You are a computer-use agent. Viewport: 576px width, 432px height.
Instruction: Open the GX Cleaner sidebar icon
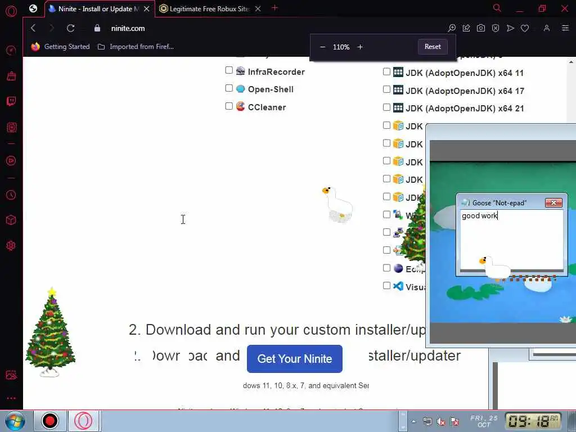tap(11, 76)
